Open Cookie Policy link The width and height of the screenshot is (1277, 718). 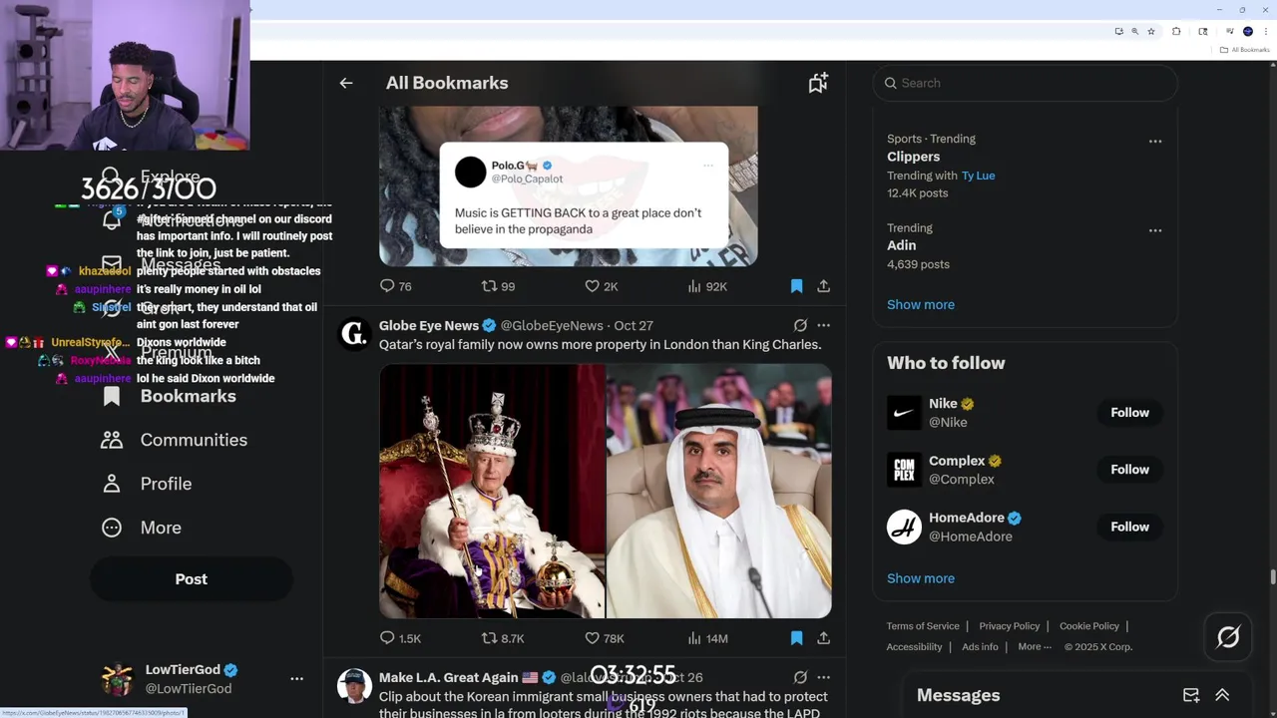coord(1088,626)
